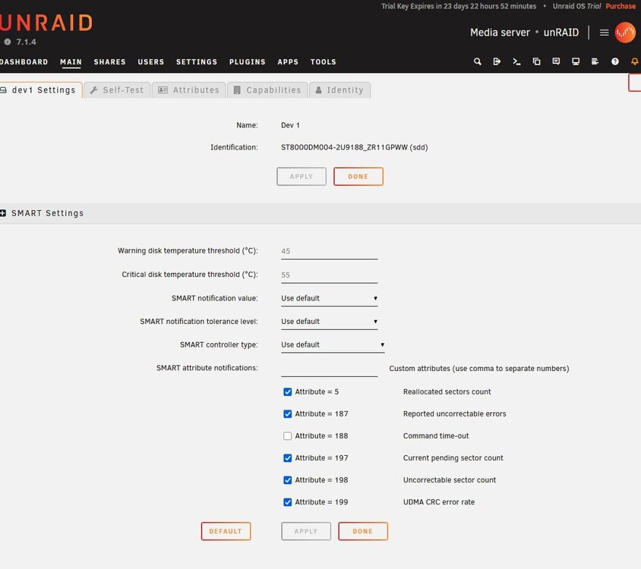This screenshot has height=569, width=641.
Task: Click the Command time-out label
Action: click(436, 435)
